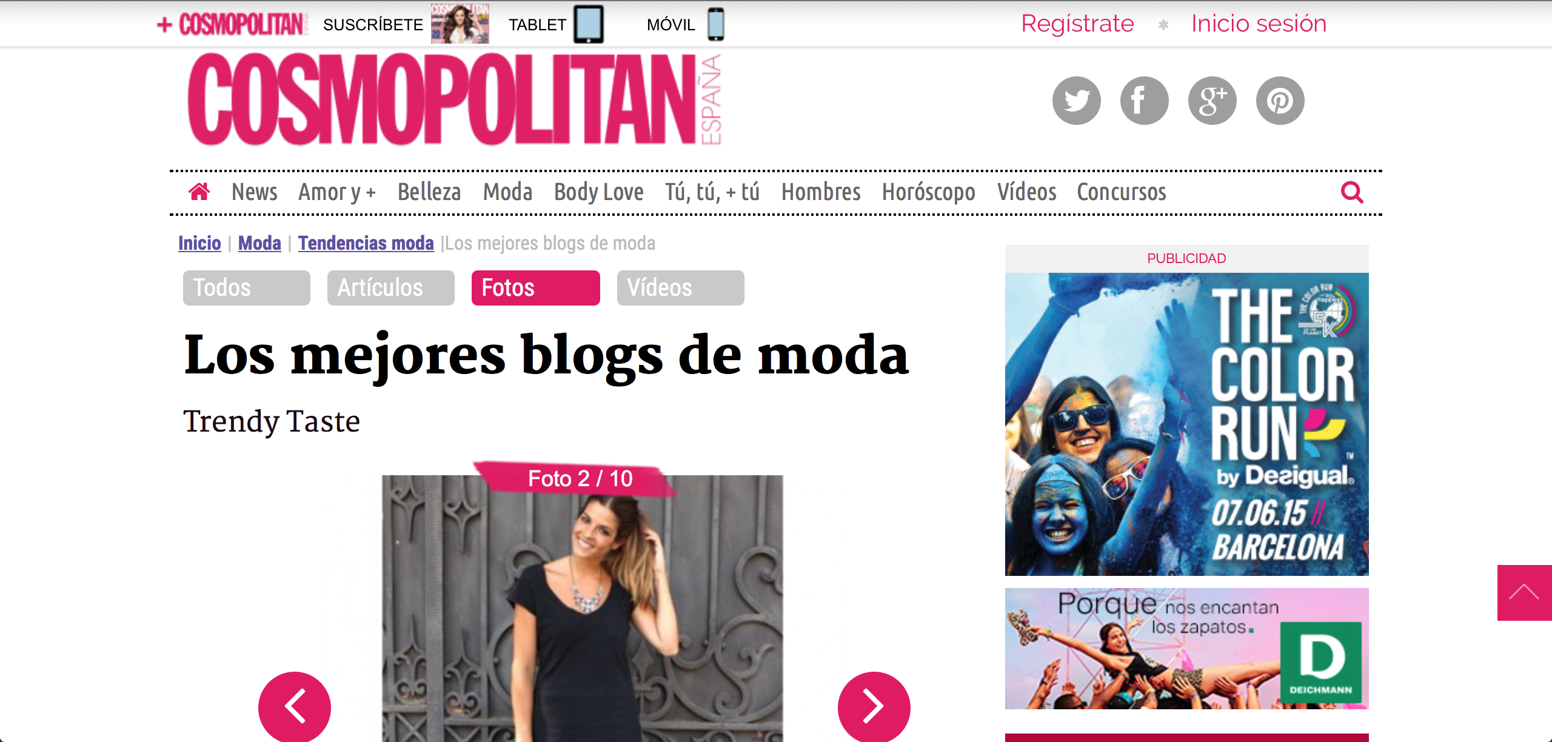
Task: Click Inicio sesión link
Action: [1259, 24]
